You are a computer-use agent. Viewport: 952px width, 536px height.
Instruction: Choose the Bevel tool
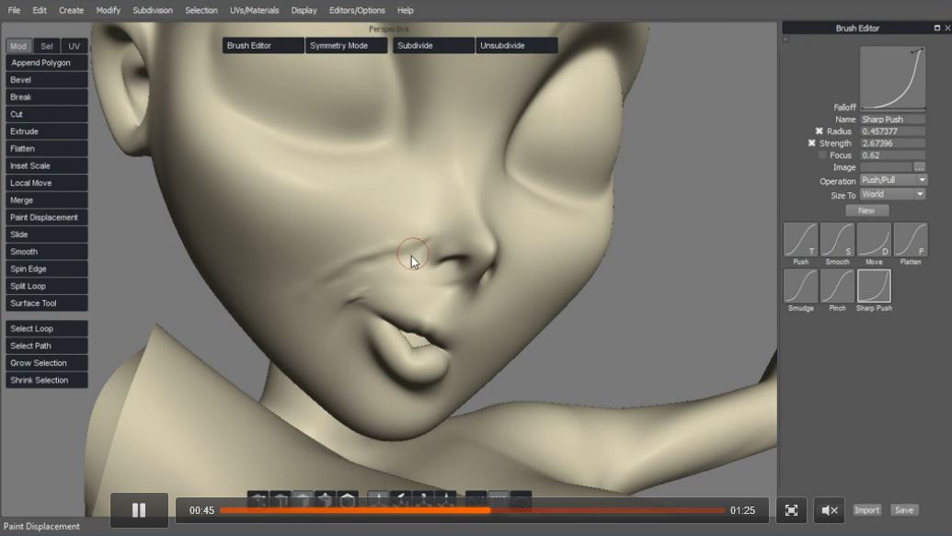[47, 79]
